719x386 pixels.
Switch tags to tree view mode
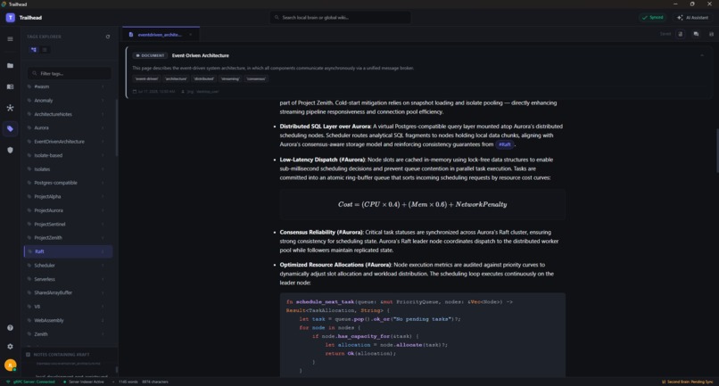click(34, 50)
